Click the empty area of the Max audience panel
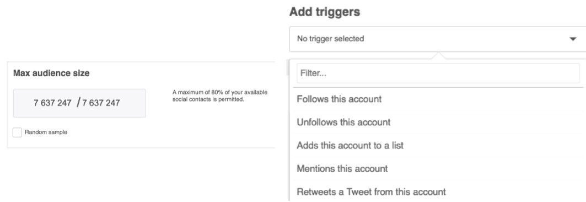586x202 pixels. pos(209,127)
